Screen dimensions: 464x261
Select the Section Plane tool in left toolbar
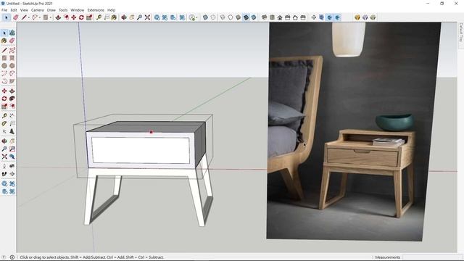pyautogui.click(x=12, y=174)
